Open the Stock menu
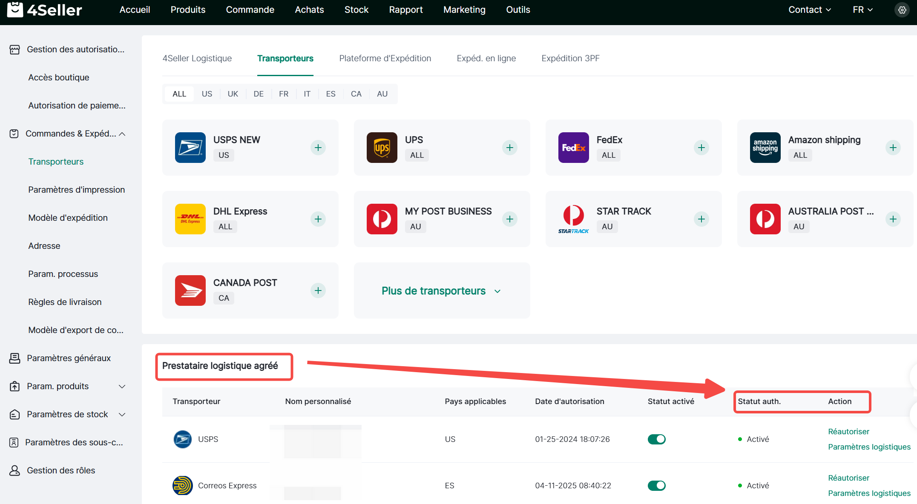The width and height of the screenshot is (917, 504). (356, 10)
